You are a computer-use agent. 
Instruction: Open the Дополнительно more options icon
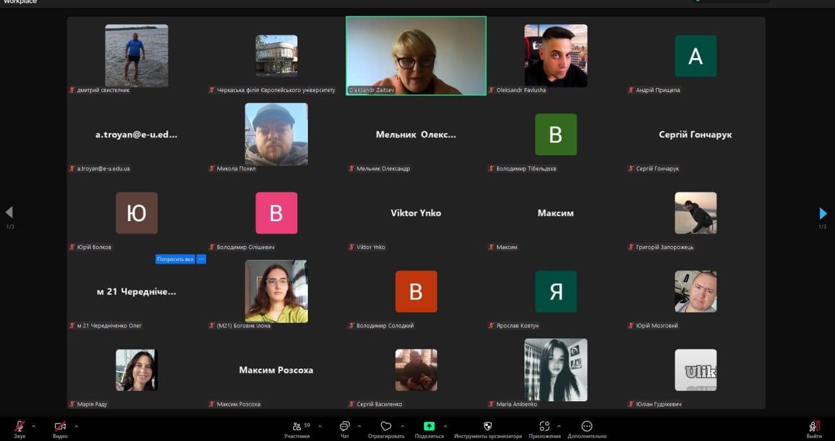(x=586, y=427)
